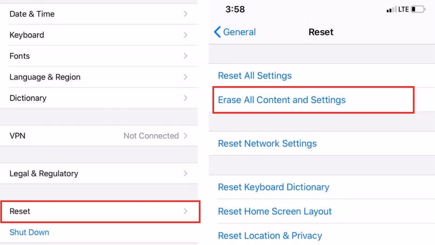Choose Reset Home Screen Layout

click(x=274, y=211)
